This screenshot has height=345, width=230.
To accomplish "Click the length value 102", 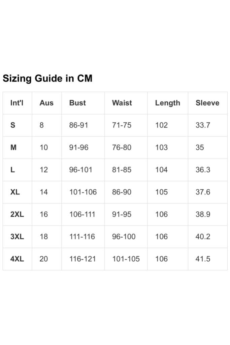I will 161,125.
